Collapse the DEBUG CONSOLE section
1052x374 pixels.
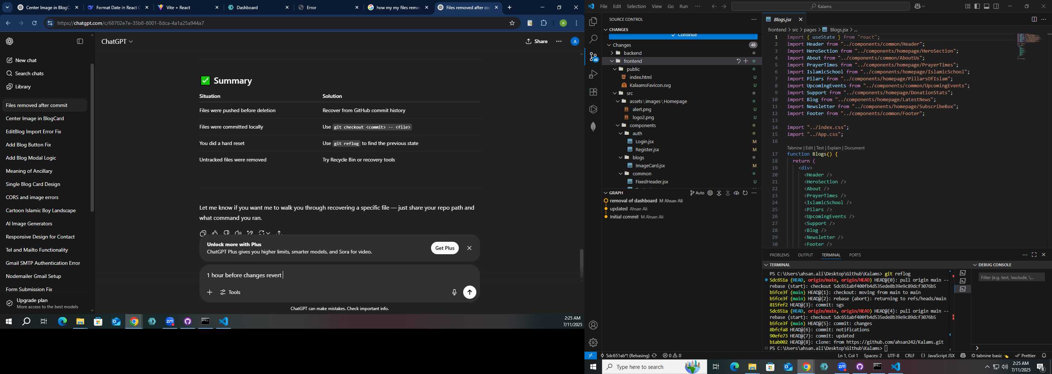coord(992,265)
